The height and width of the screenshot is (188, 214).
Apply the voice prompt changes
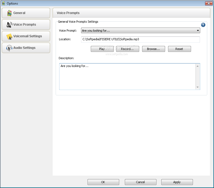coord(177,182)
